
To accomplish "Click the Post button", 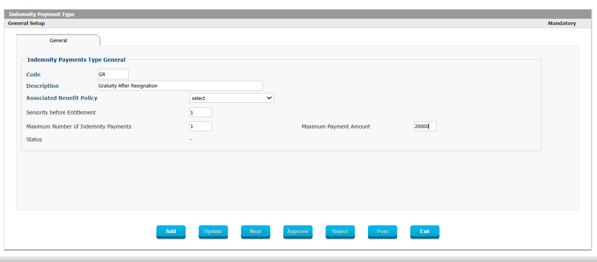I will [x=382, y=232].
